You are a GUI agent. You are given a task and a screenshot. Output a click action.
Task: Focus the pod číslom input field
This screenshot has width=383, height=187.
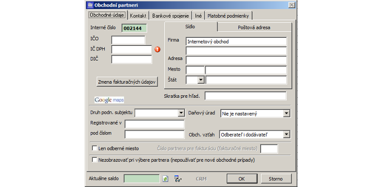point(154,135)
